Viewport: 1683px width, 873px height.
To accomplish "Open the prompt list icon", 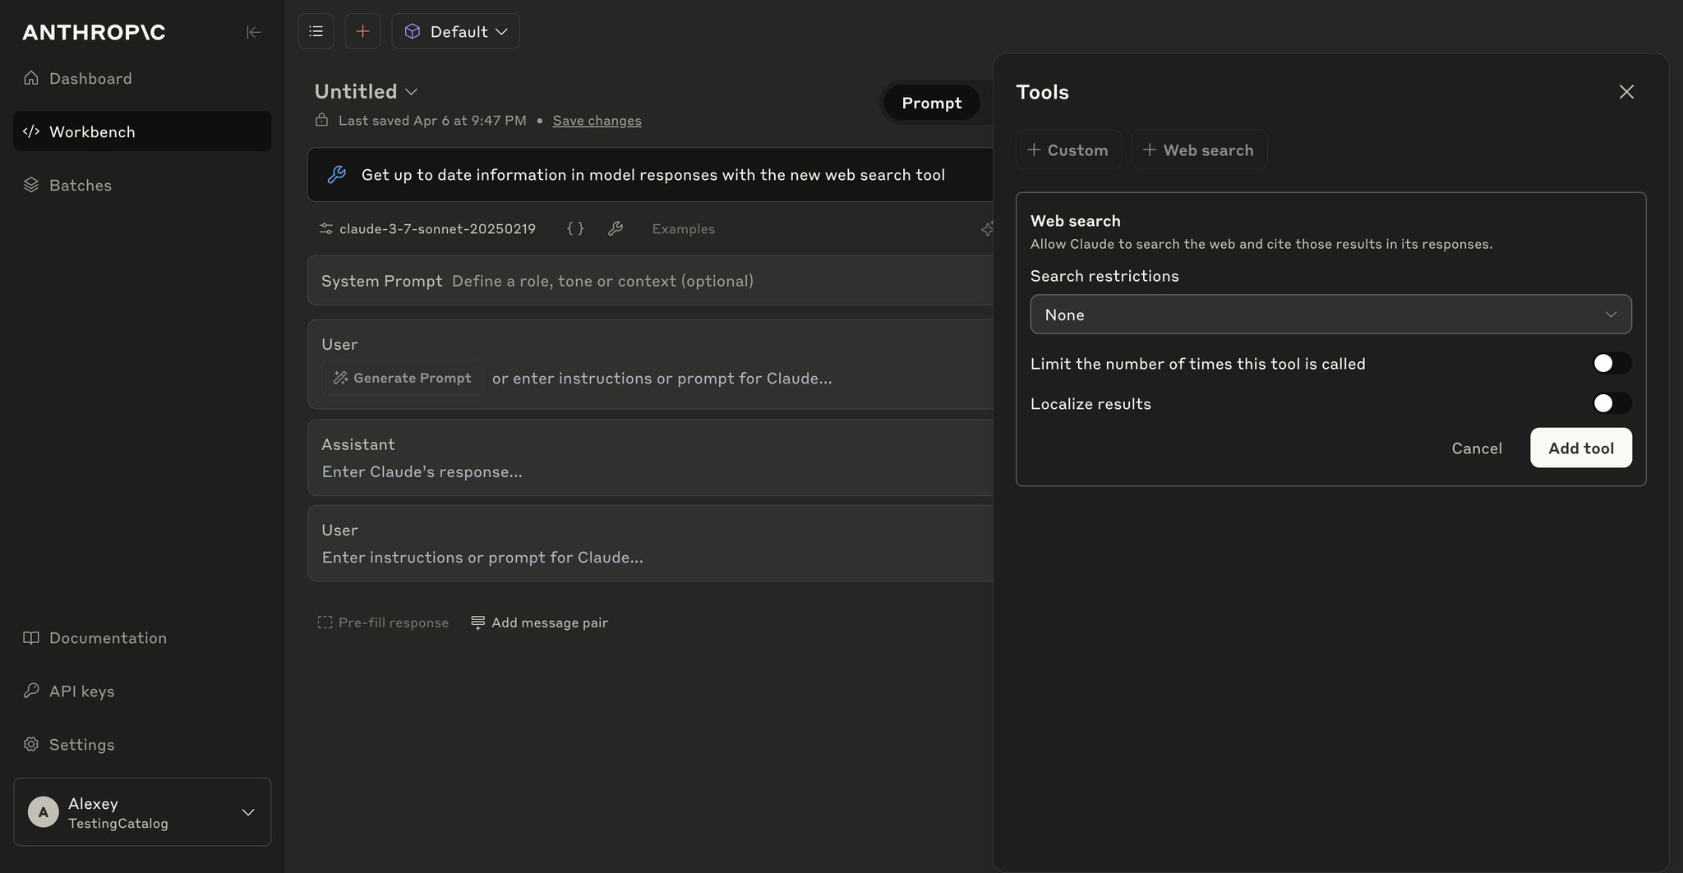I will point(316,31).
